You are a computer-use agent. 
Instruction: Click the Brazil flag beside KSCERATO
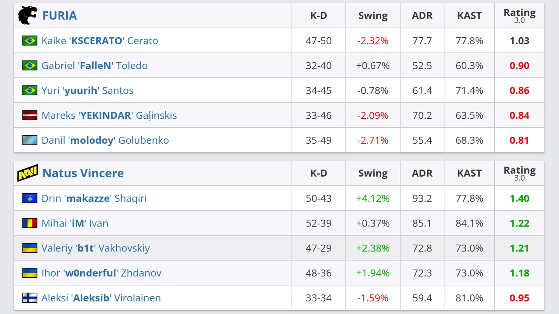pos(30,41)
